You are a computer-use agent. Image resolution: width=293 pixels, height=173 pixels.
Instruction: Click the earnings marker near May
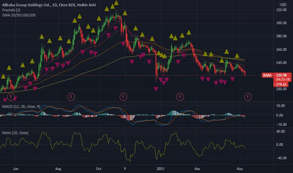coord(248,97)
